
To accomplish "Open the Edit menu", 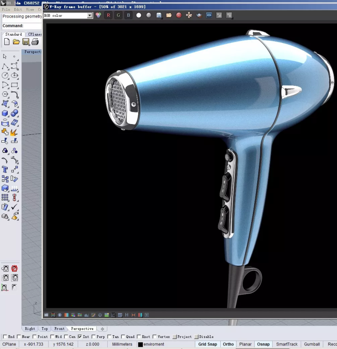I will coord(18,9).
